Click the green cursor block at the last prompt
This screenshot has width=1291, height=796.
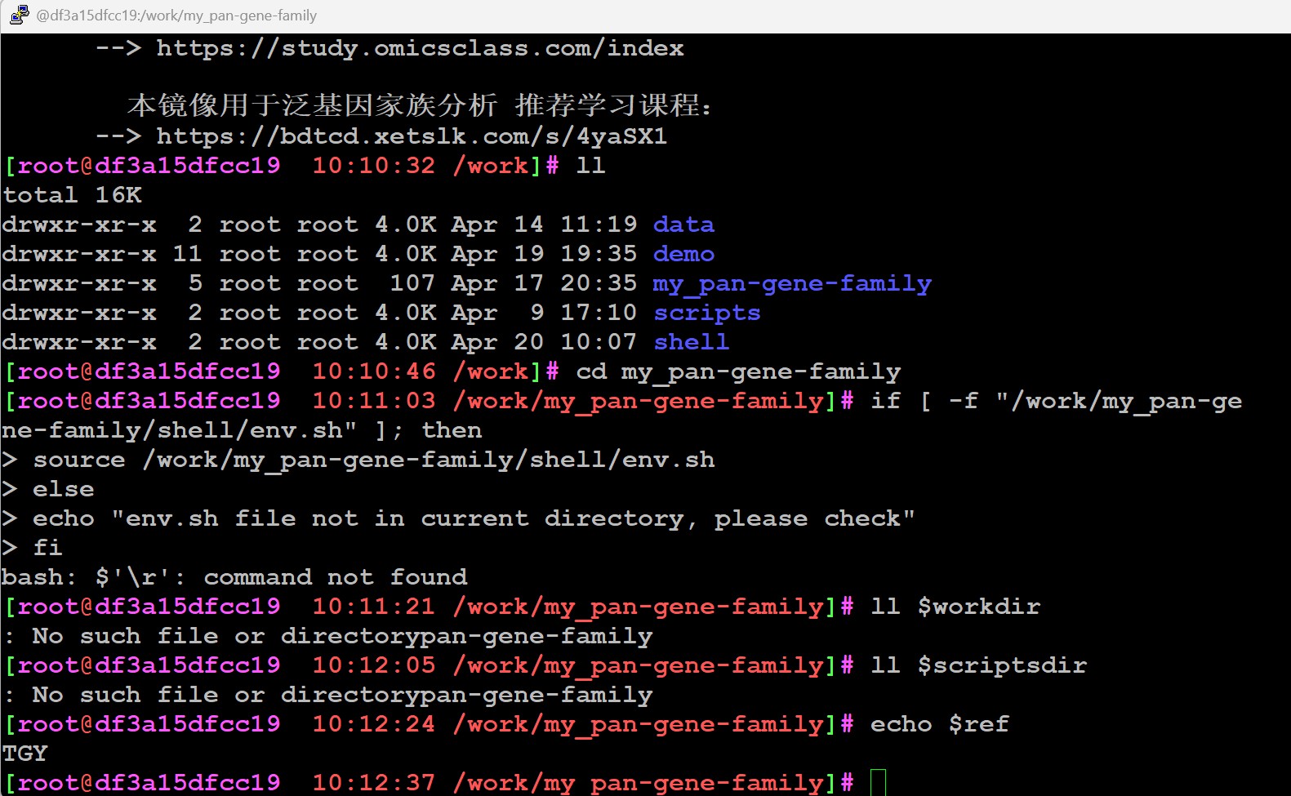tap(878, 782)
